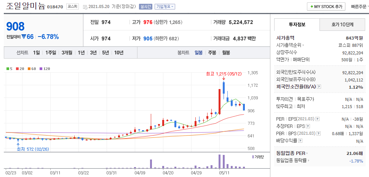Select the 3년 line chart period
Screen dimensions: 369x177
[93, 53]
